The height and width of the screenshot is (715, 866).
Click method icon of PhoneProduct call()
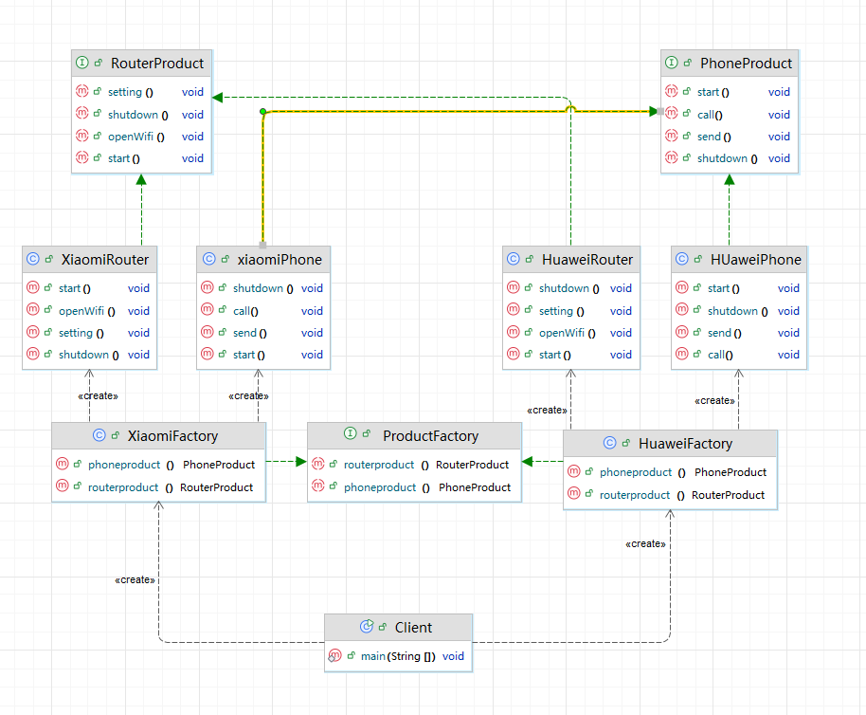click(x=671, y=113)
